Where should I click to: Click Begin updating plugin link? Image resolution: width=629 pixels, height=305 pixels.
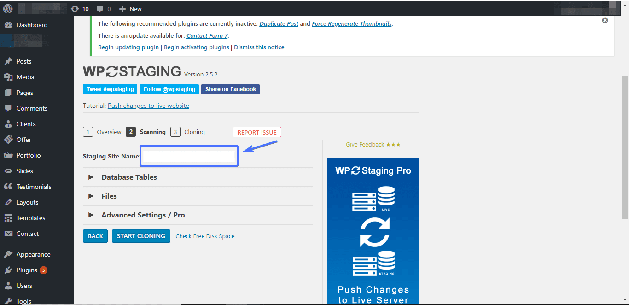point(128,47)
